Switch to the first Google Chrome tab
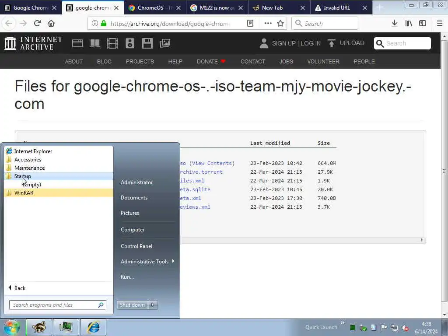This screenshot has width=448, height=336. click(31, 8)
